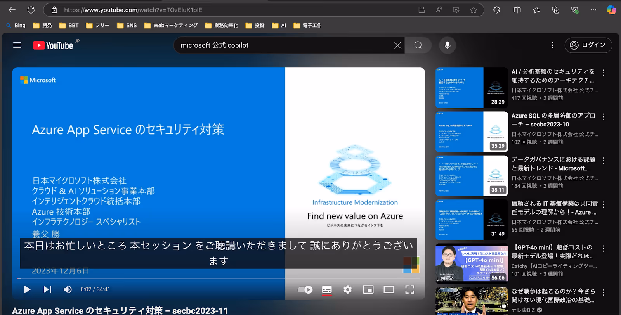The image size is (621, 315).
Task: Open the GPT-4o mini video thumbnail
Action: pyautogui.click(x=472, y=263)
